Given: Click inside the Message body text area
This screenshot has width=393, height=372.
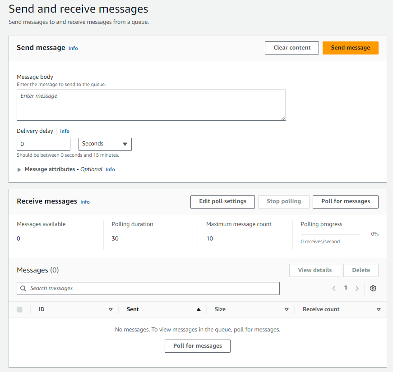Looking at the screenshot, I should tap(151, 104).
